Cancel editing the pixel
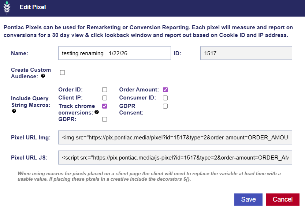Screen dimensions: 305x210 tap(282, 199)
